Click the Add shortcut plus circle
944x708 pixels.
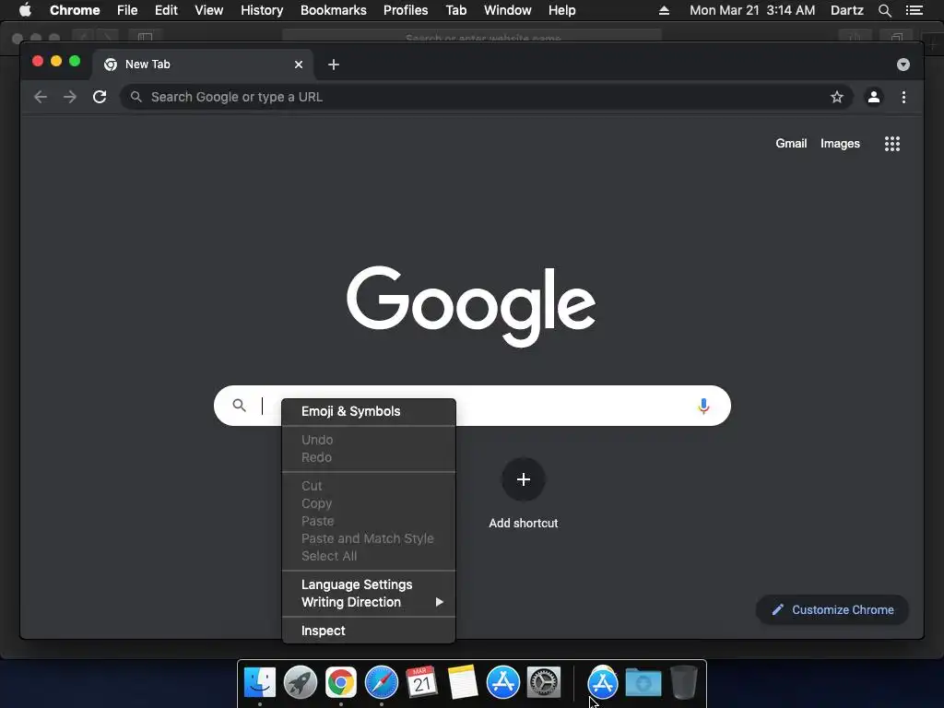(524, 479)
